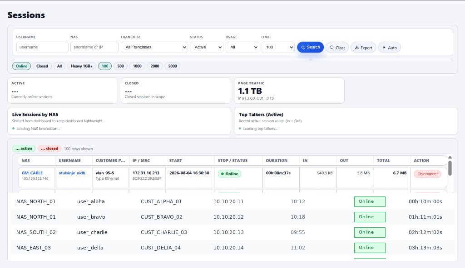Select the All quick filter chip
Image resolution: width=465 pixels, height=268 pixels.
(59, 66)
